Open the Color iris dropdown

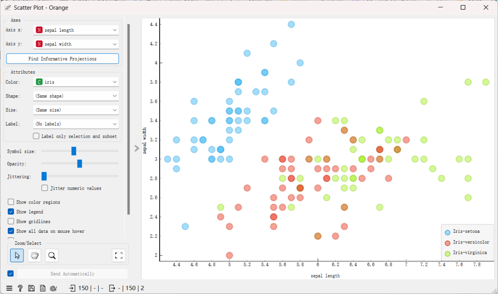coord(76,82)
